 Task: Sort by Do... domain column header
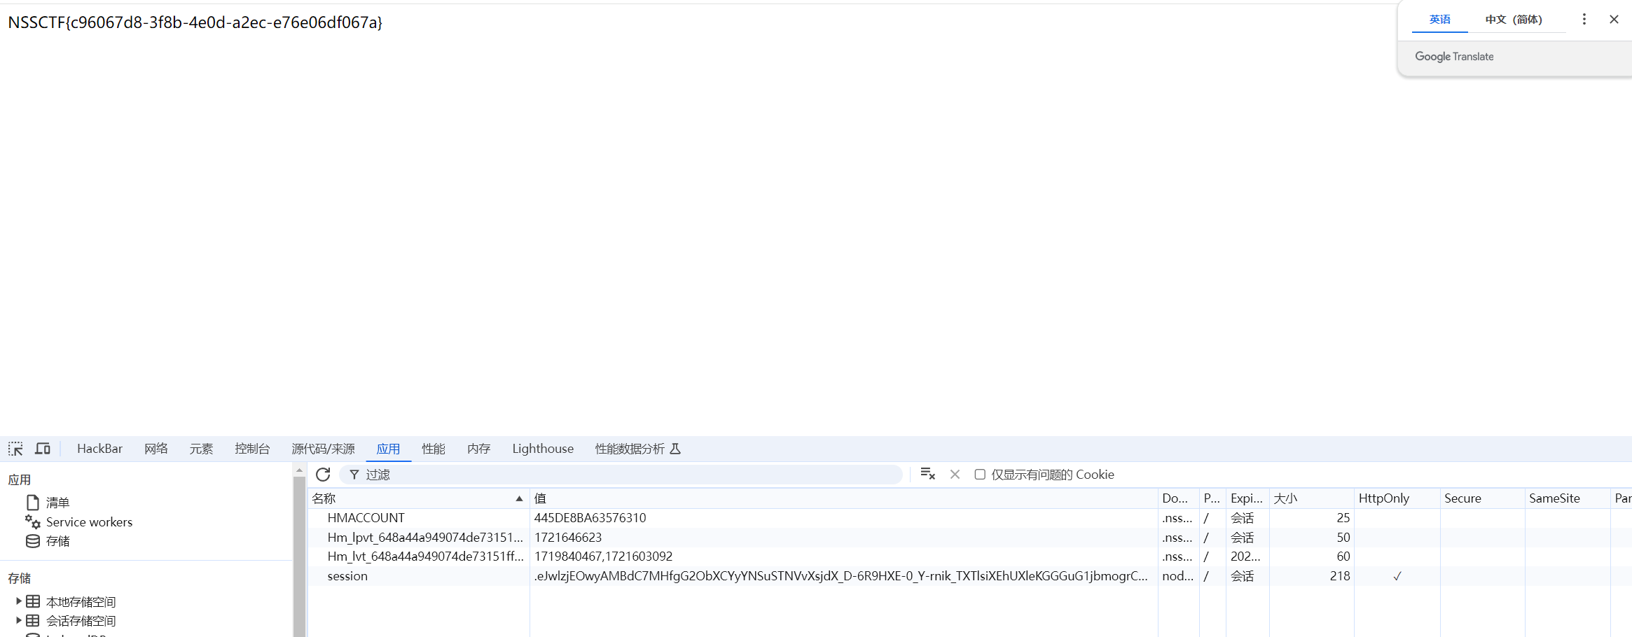click(x=1178, y=498)
